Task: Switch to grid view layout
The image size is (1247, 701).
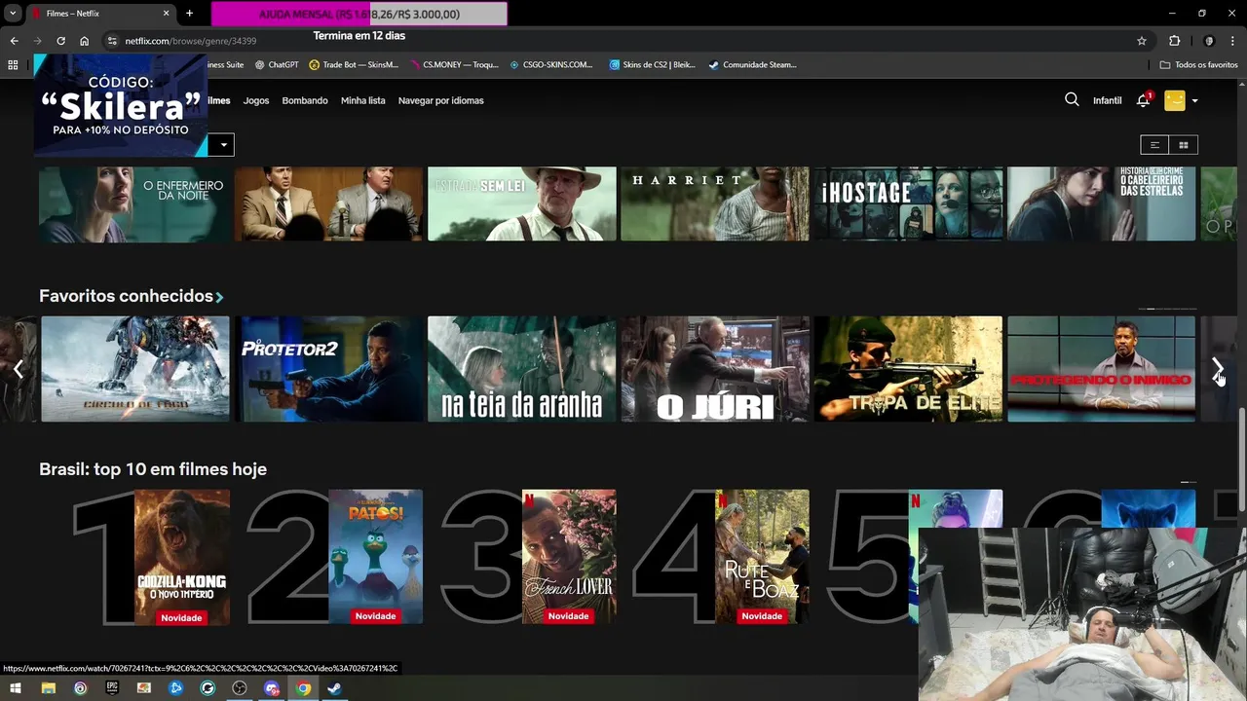Action: point(1184,145)
